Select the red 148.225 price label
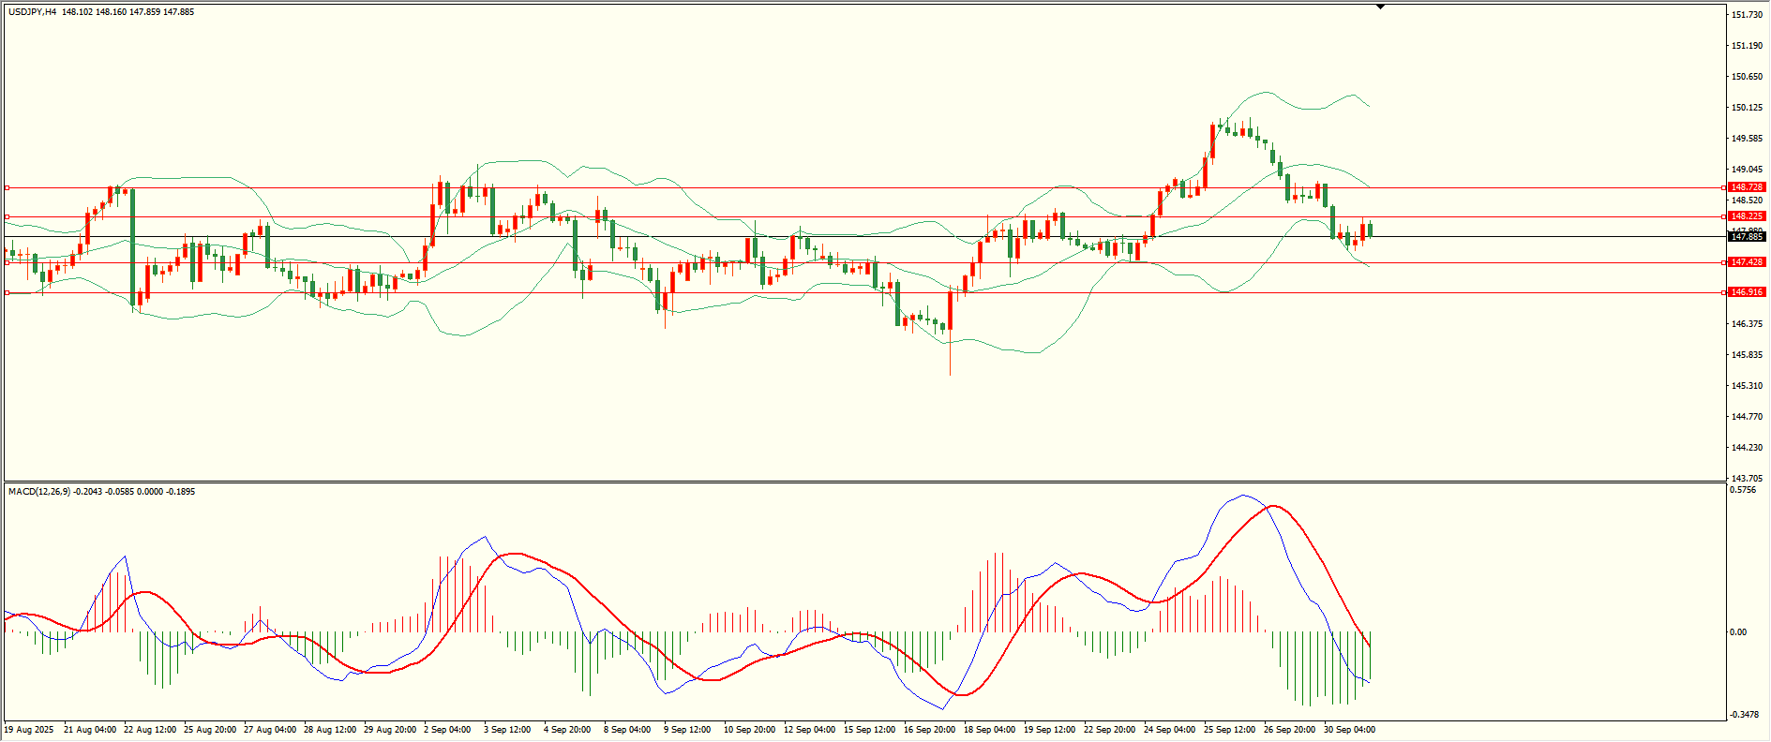Image resolution: width=1771 pixels, height=742 pixels. pos(1747,216)
